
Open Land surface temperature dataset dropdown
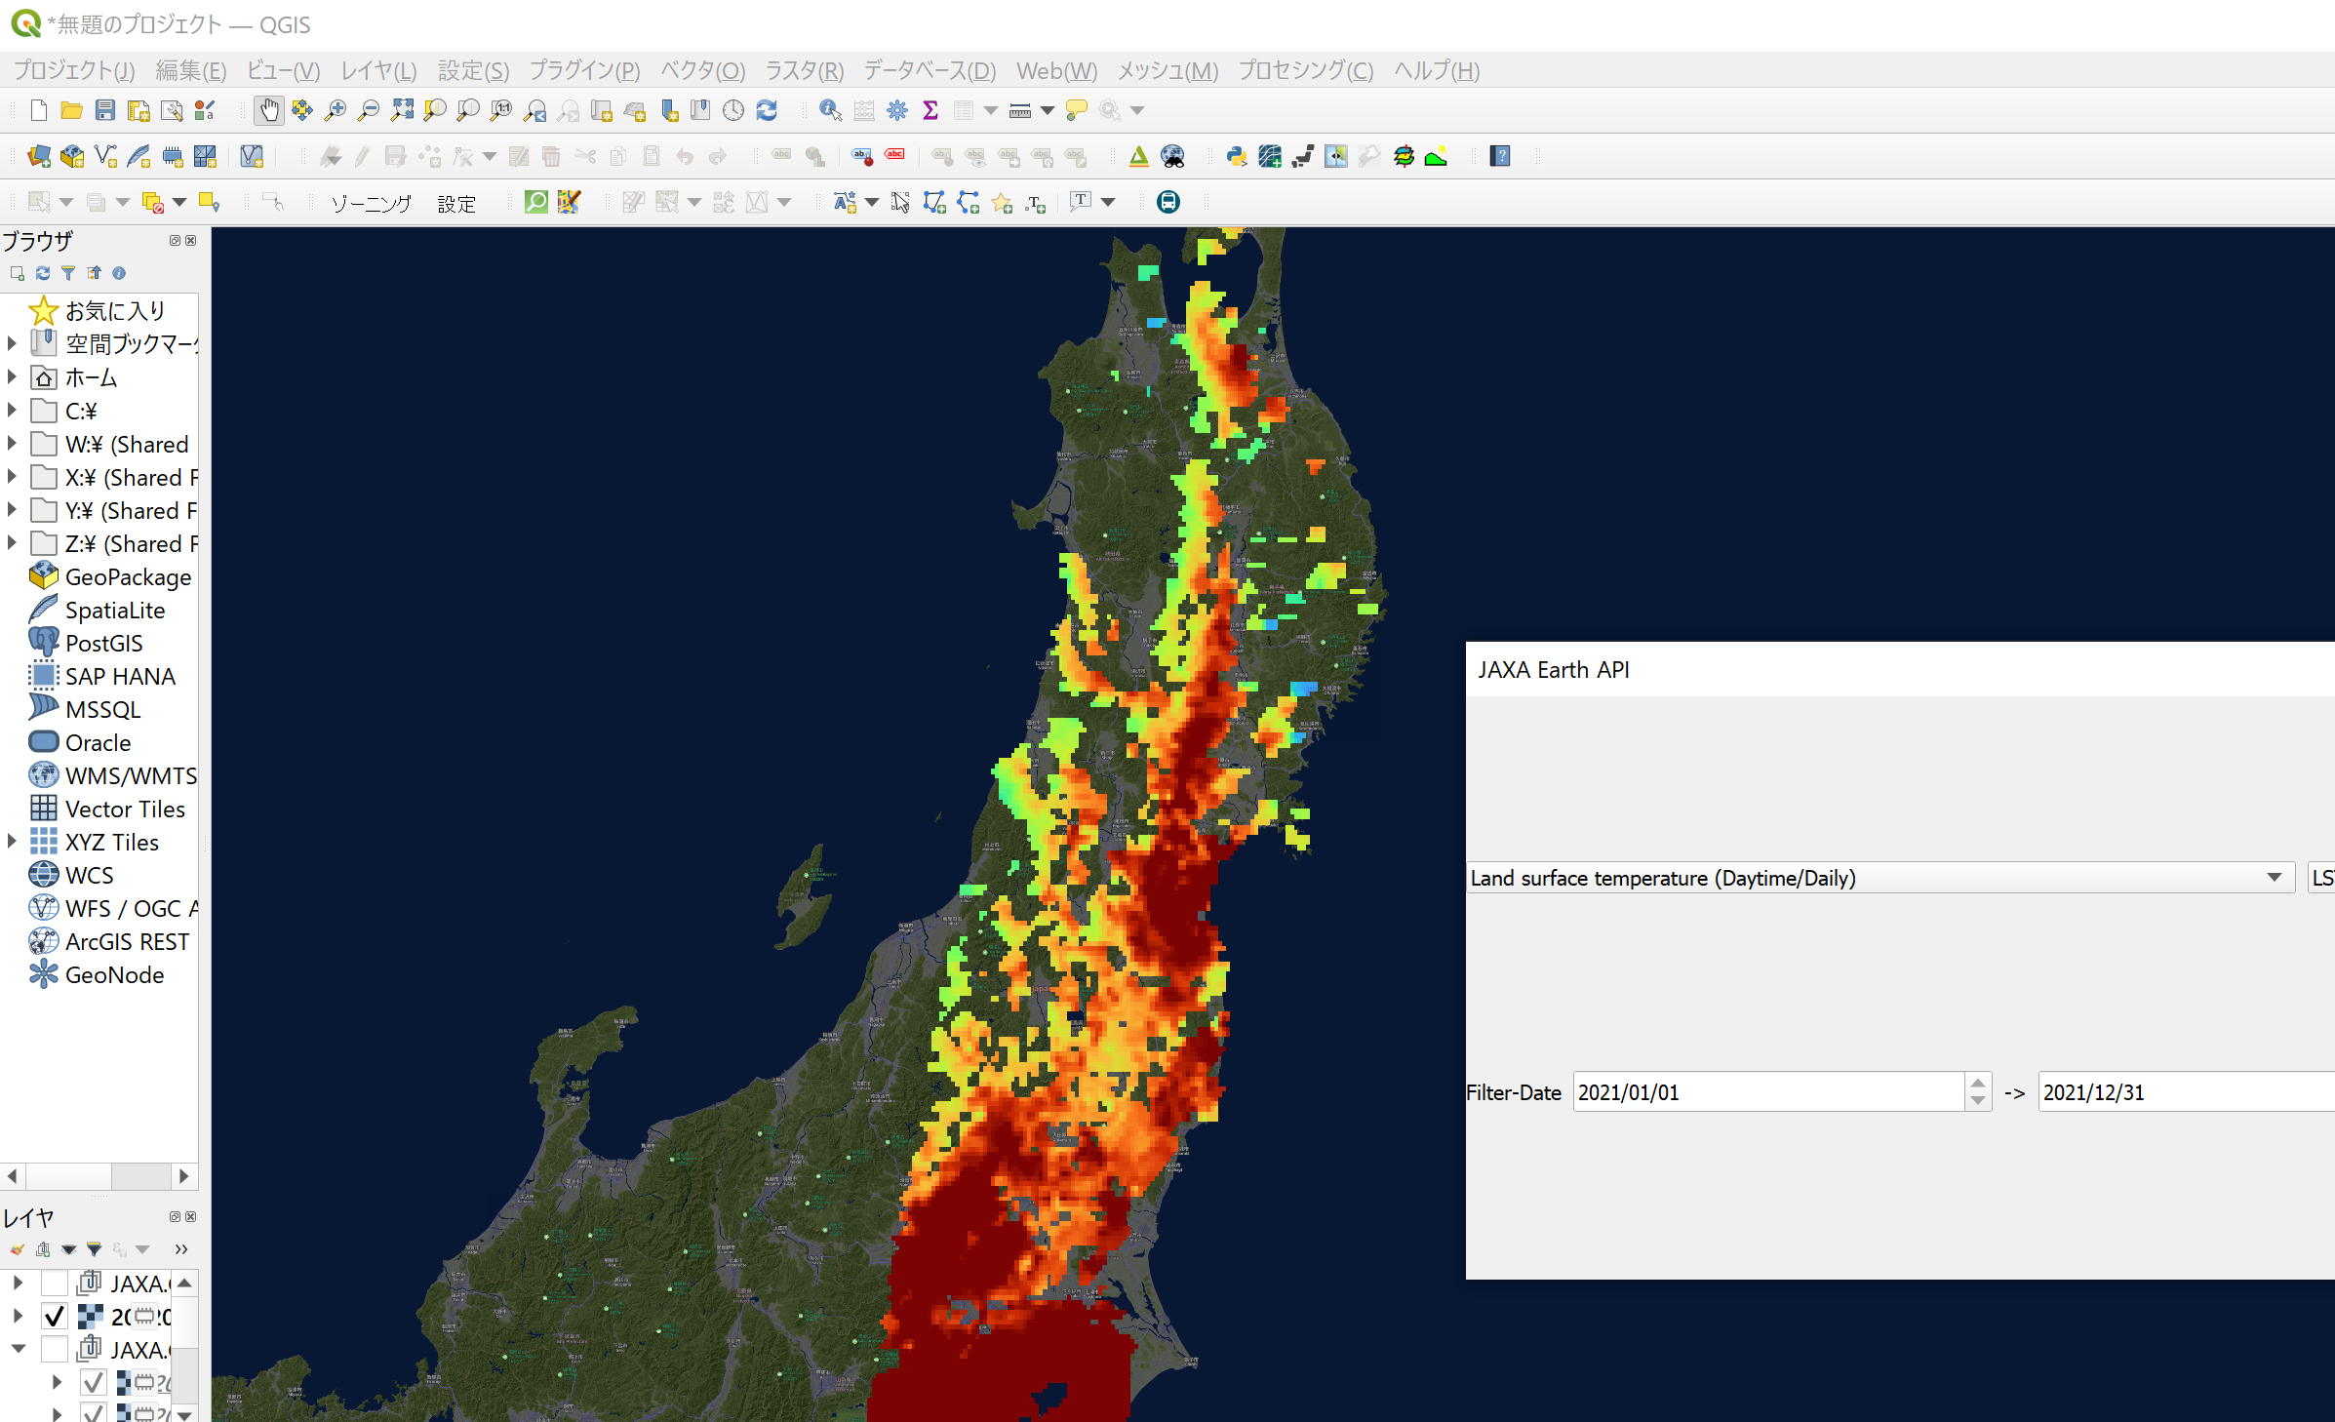point(1880,878)
